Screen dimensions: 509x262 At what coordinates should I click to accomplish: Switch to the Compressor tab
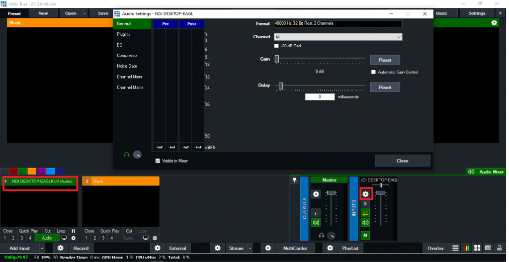pos(132,56)
